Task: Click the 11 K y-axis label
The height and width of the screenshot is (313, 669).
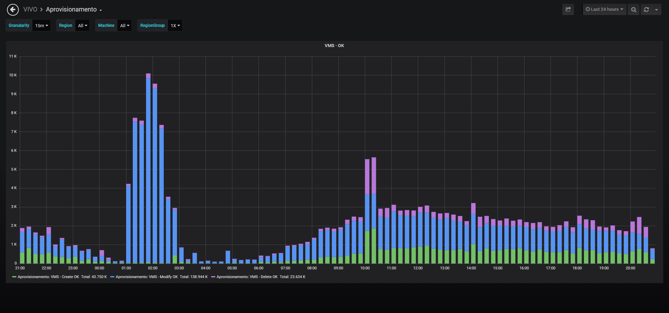Action: click(x=13, y=56)
